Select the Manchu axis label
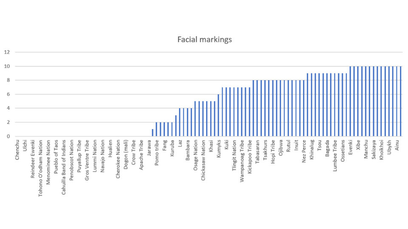408x229 pixels. (366, 149)
